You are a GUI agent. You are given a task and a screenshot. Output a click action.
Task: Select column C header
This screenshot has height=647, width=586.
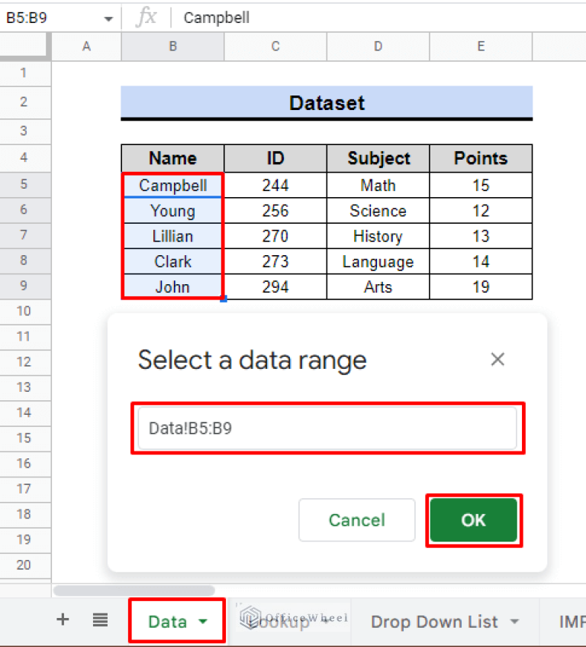(275, 47)
